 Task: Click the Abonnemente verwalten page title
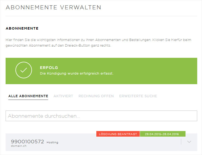53,7
